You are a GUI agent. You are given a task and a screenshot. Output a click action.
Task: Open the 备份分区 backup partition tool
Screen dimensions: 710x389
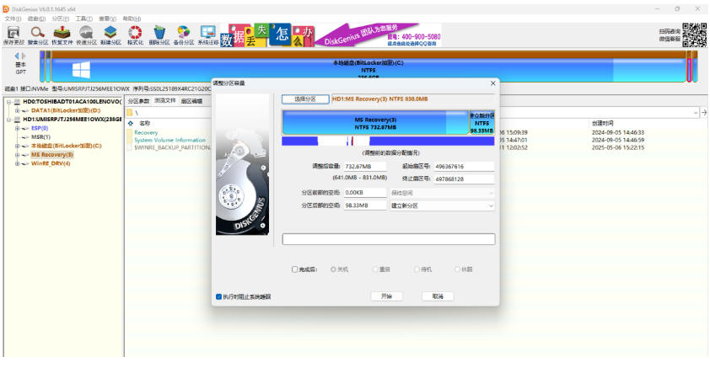tap(184, 34)
